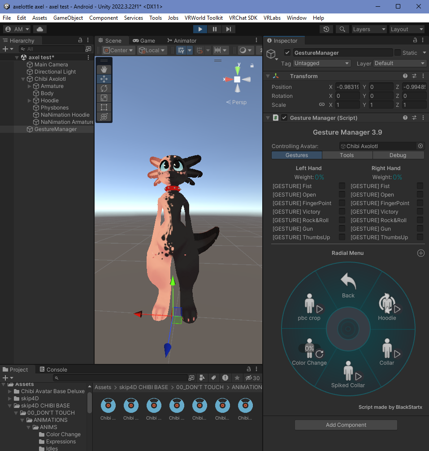
Task: Lock the Hierarchy panel
Action: point(80,40)
